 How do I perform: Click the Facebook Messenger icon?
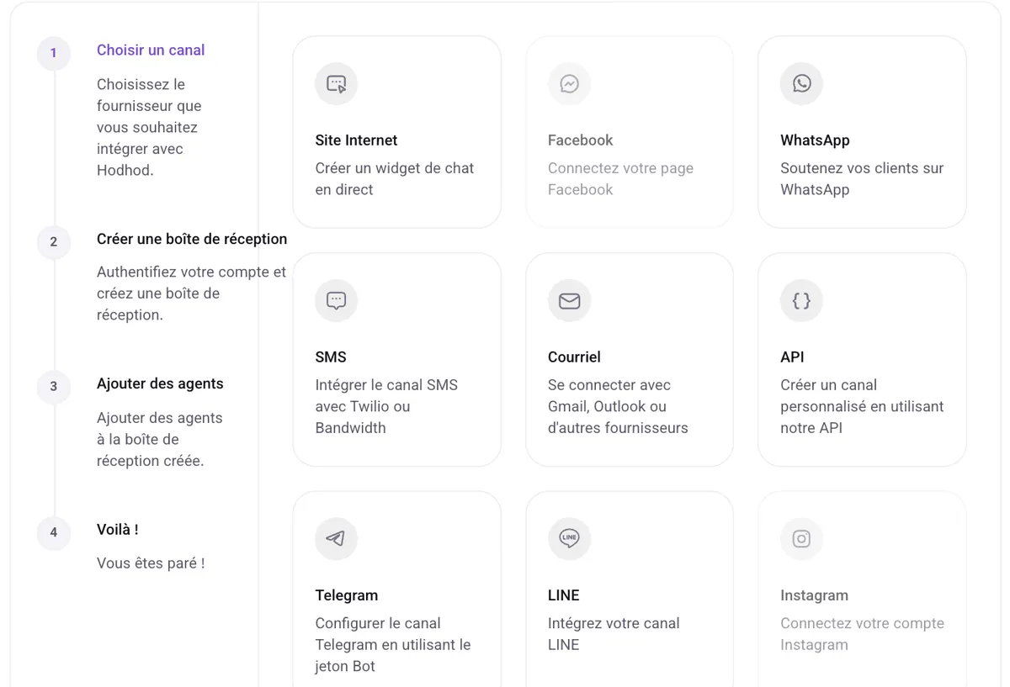tap(569, 84)
